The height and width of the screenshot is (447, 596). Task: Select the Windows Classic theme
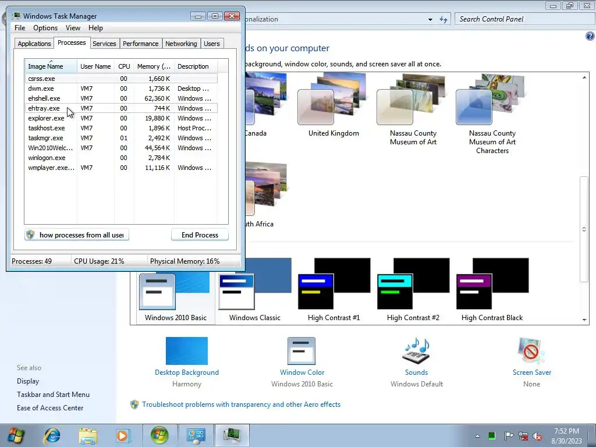(255, 290)
